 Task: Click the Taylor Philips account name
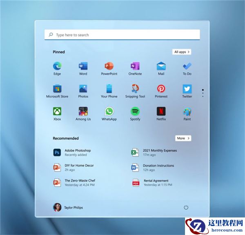(73, 208)
